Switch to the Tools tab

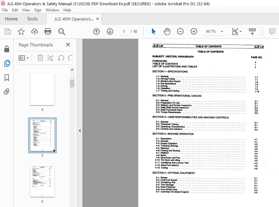tap(32, 19)
